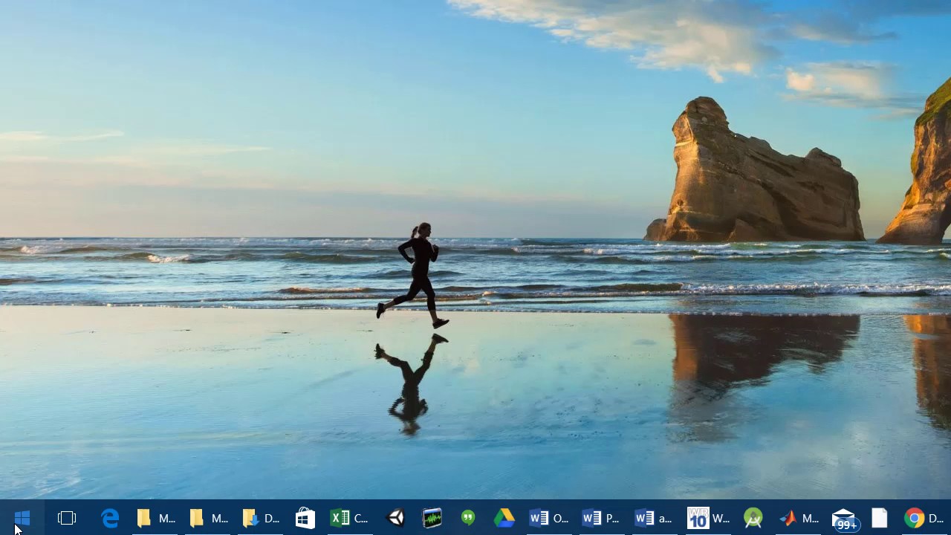Open the Mail app with 99+ badge
951x535 pixels.
tap(845, 518)
